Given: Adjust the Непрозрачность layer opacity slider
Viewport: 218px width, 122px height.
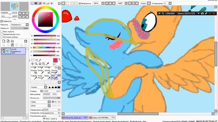Looking at the screenshot, I should (x=19, y=28).
